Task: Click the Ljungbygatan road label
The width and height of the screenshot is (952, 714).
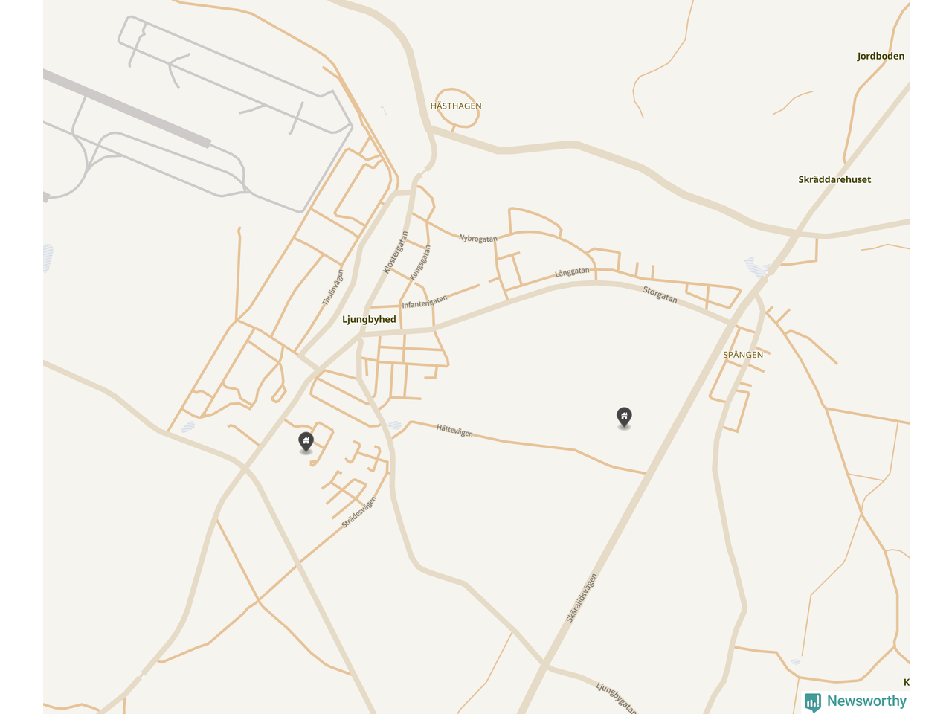Action: coord(617,698)
